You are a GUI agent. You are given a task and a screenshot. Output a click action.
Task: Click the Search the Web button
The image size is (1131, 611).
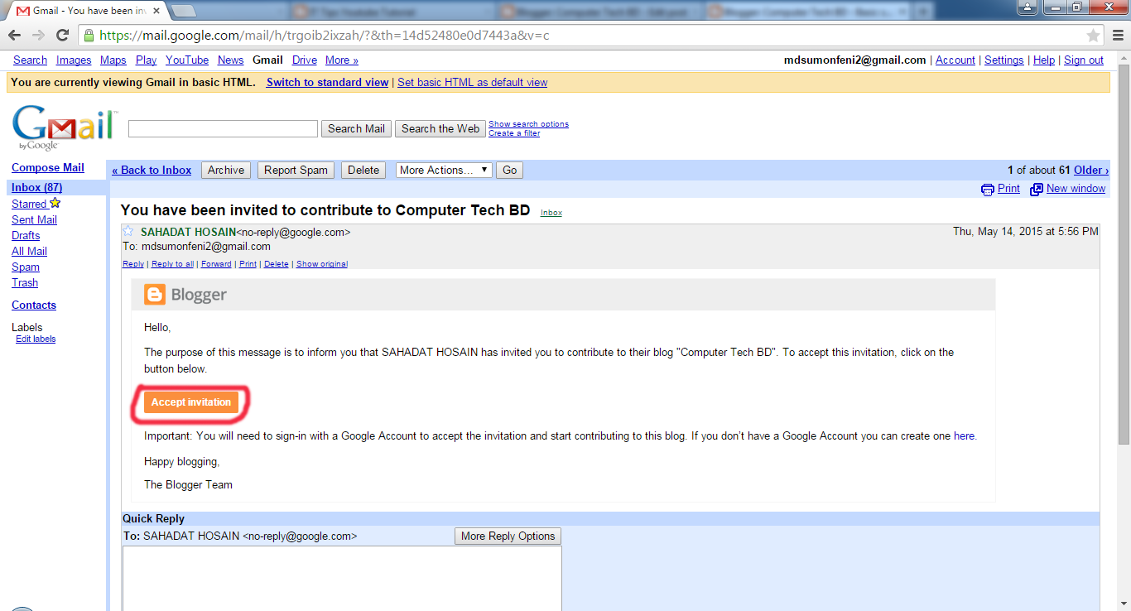[440, 128]
